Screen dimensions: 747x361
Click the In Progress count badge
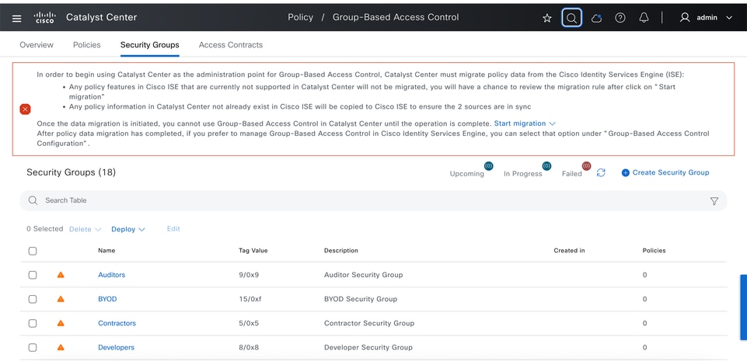coord(546,166)
